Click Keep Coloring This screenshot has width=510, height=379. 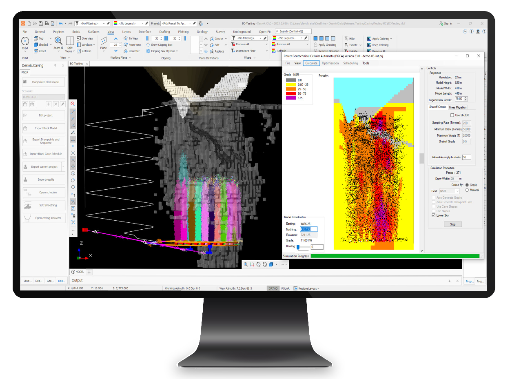(x=377, y=45)
